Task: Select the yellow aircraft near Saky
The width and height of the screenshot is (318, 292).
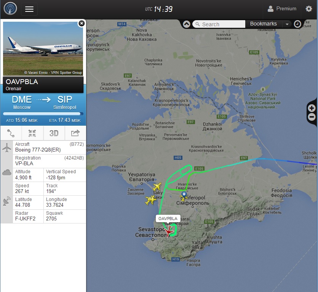Action: click(157, 187)
